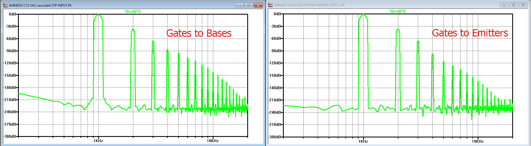The height and width of the screenshot is (146, 531).
Task: Click the 1KHz axis label in left plot
Action: point(98,141)
